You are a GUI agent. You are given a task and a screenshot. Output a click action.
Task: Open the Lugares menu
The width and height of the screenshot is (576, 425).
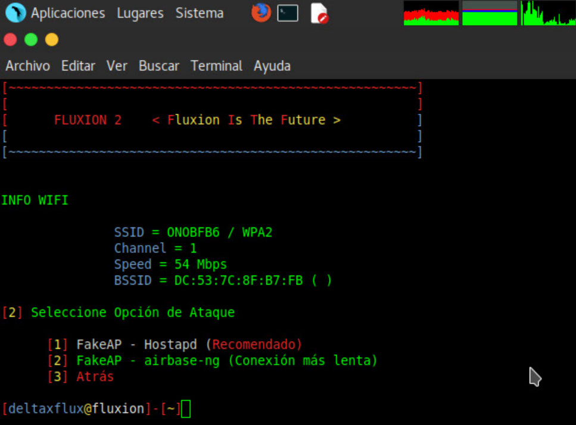[140, 13]
